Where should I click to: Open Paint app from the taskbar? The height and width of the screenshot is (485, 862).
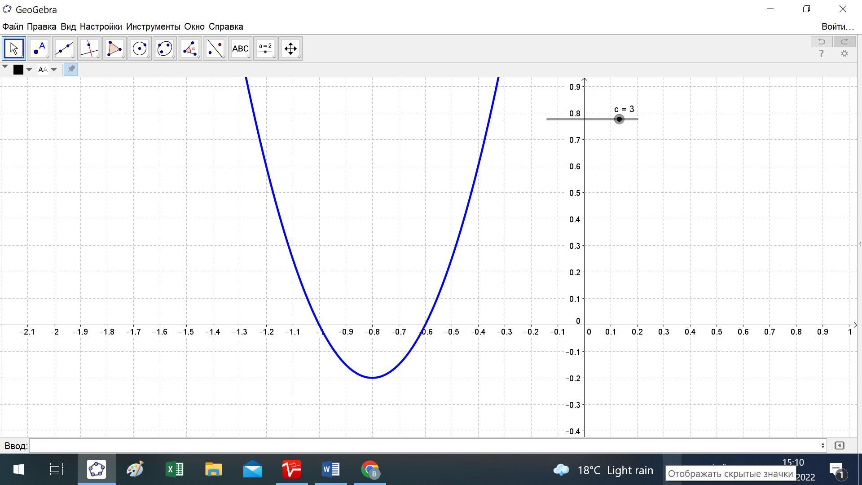click(x=135, y=470)
